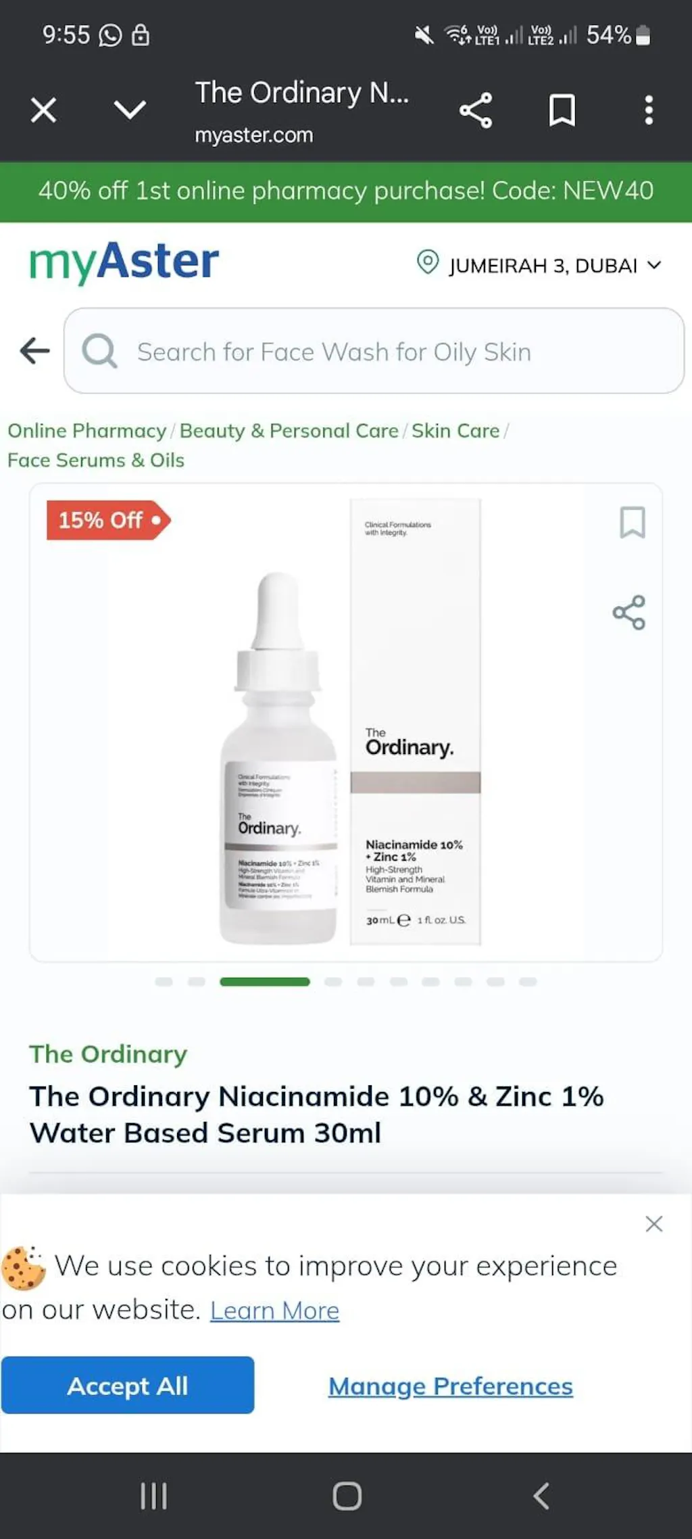Open the Beauty & Personal Care breadcrumb
692x1539 pixels.
pos(289,431)
